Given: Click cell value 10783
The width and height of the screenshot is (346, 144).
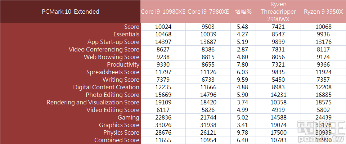Looking at the screenshot, I should click(278, 140).
